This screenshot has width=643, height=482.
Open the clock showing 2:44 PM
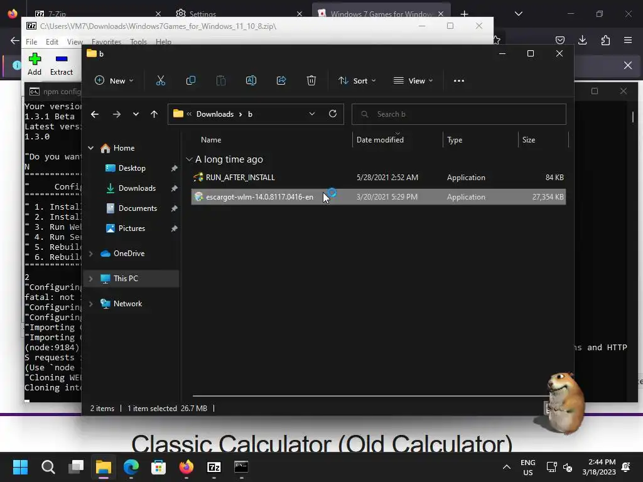click(x=598, y=467)
